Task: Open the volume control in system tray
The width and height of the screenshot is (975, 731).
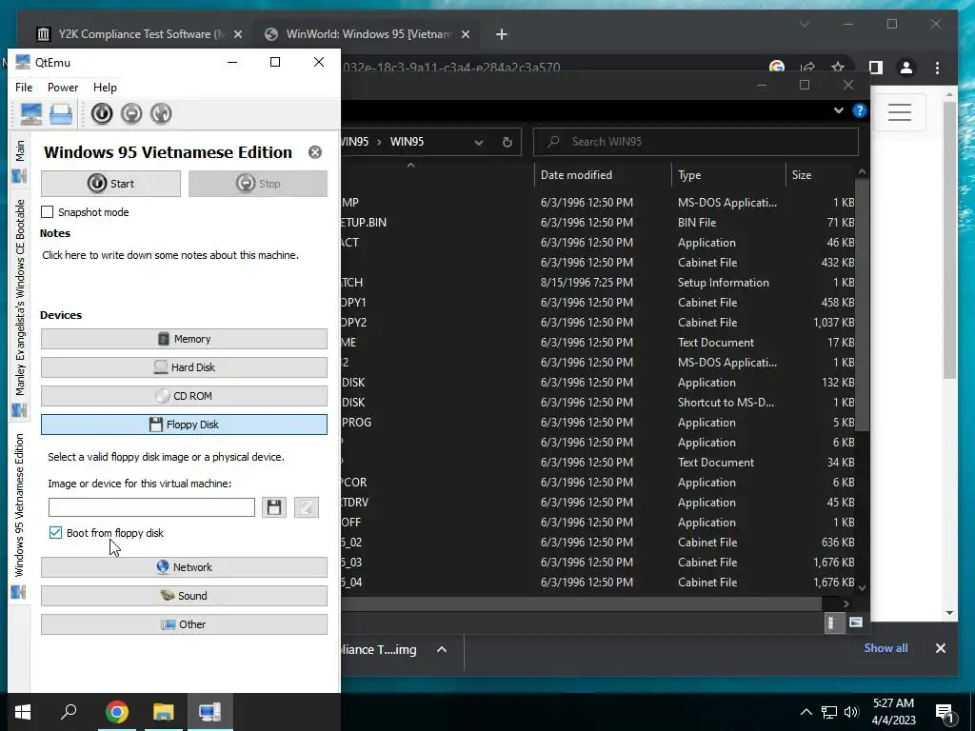Action: coord(851,712)
